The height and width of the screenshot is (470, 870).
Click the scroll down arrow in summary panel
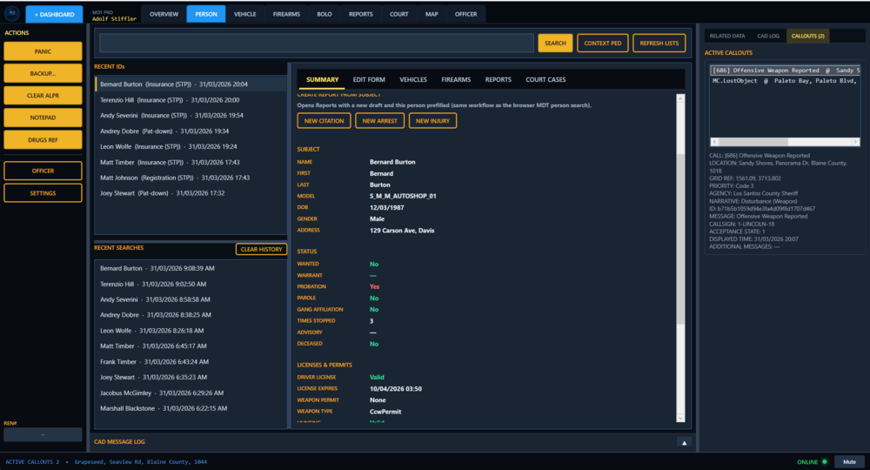coord(681,418)
